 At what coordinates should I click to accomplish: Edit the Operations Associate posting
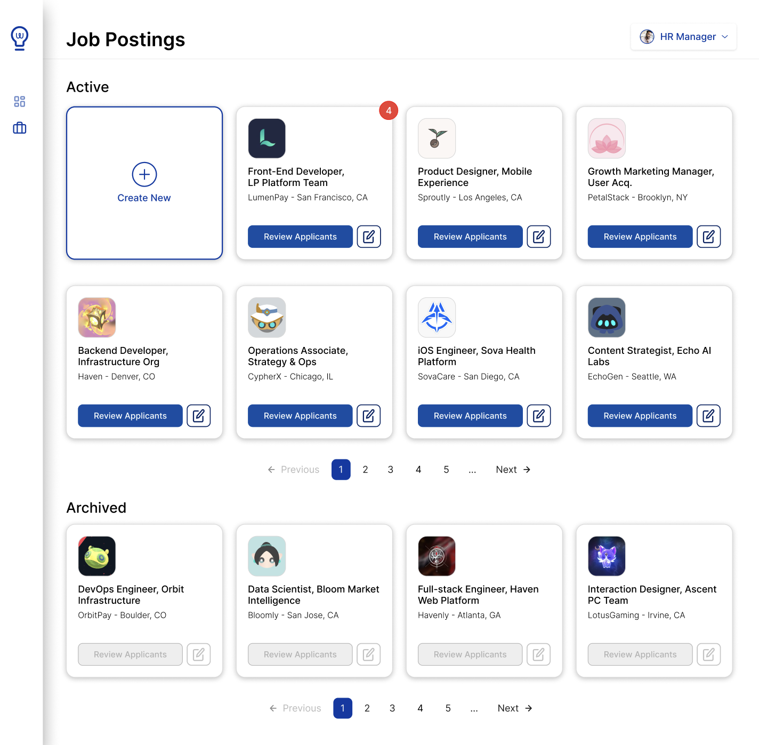pyautogui.click(x=369, y=416)
